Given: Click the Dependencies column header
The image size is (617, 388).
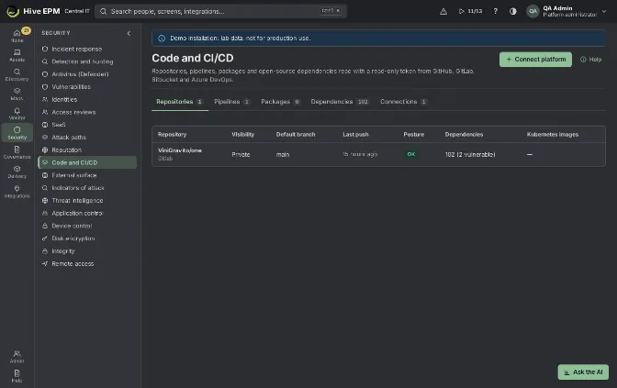Looking at the screenshot, I should click(464, 135).
